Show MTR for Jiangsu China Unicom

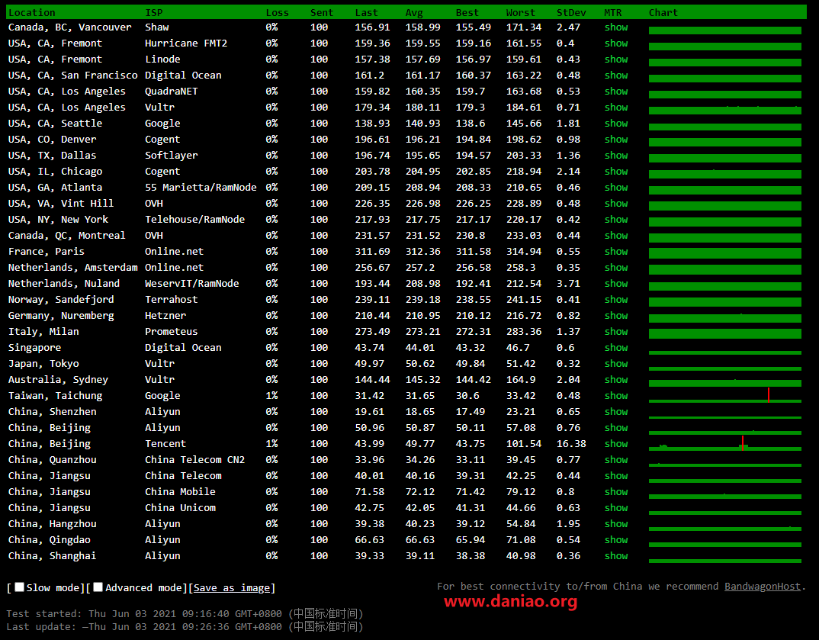[616, 508]
